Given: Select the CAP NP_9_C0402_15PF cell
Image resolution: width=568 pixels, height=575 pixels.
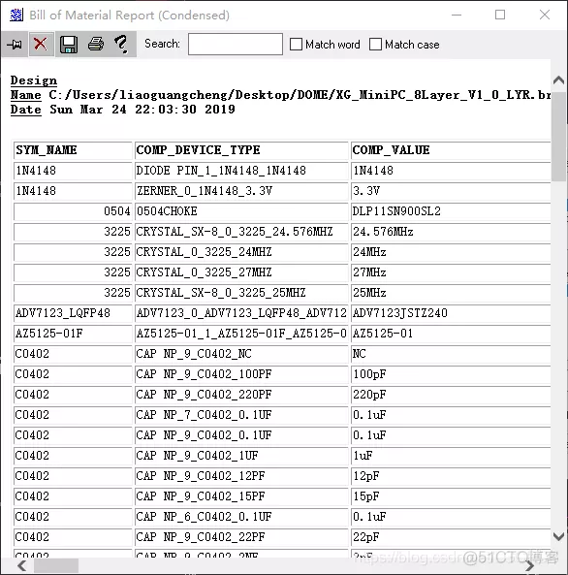Looking at the screenshot, I should tap(241, 496).
